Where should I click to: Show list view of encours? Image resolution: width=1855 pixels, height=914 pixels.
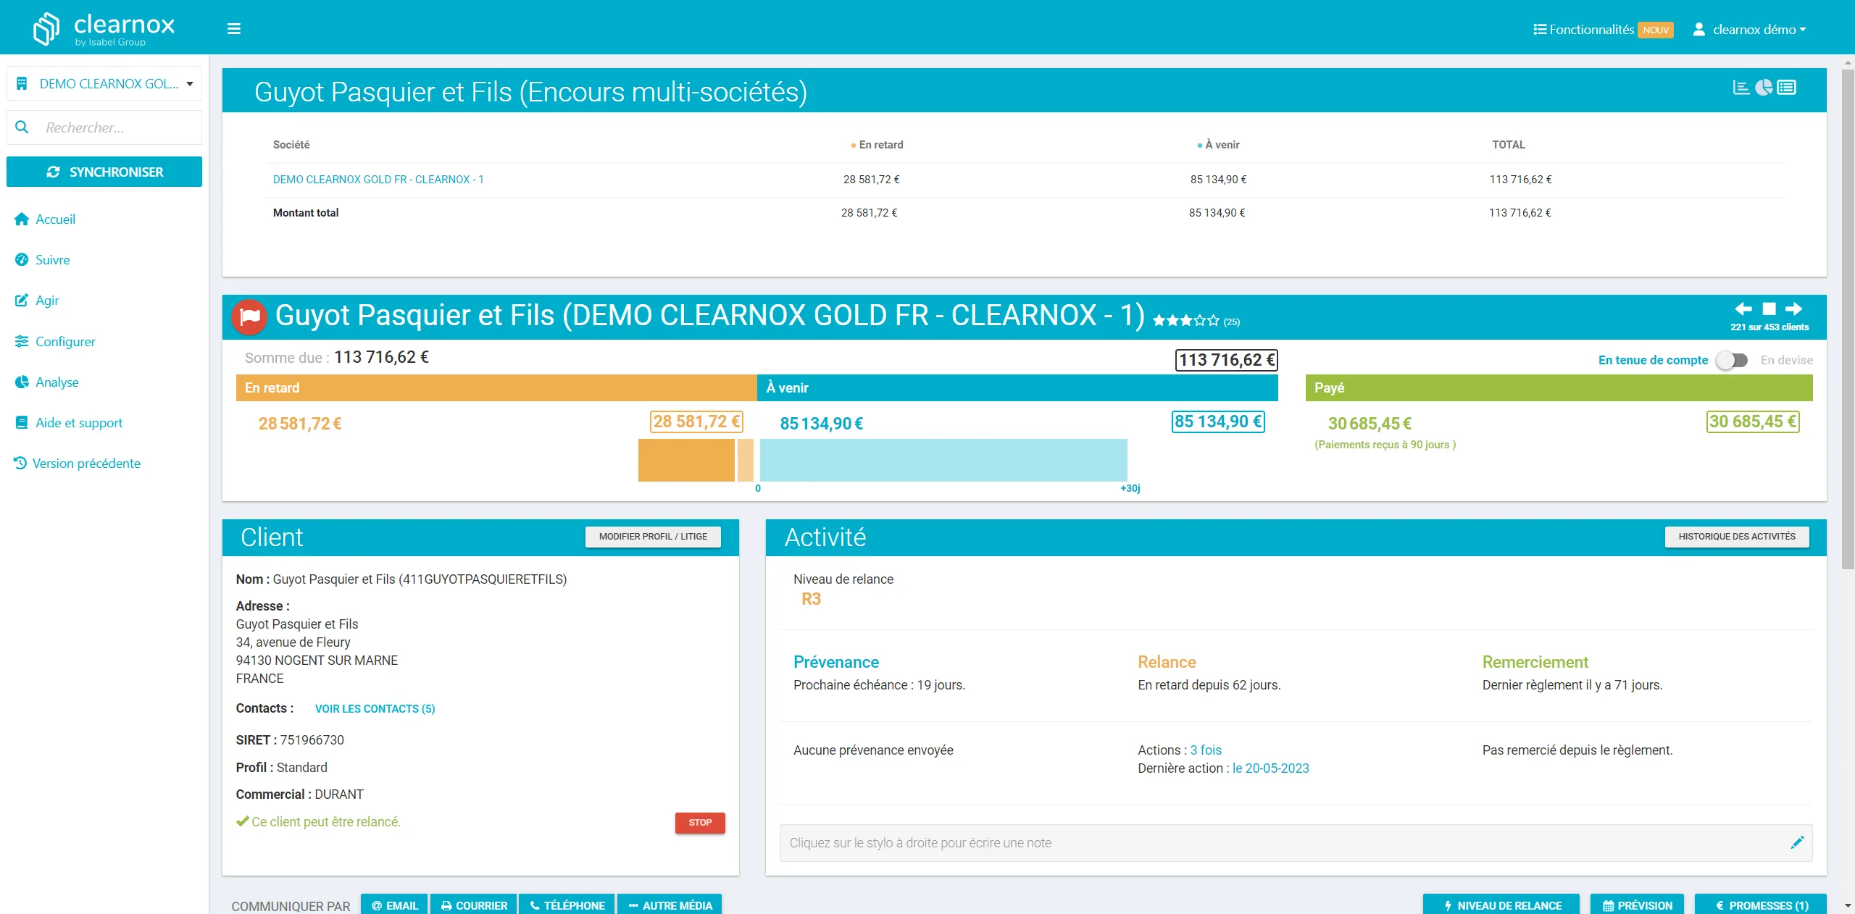coord(1787,88)
